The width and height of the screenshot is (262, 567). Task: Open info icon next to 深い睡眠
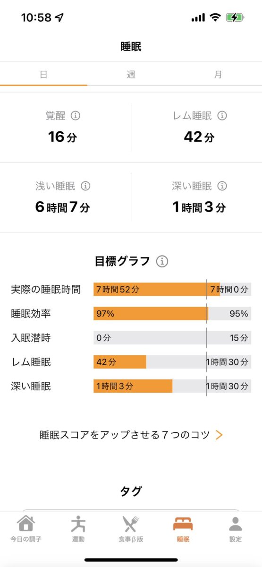pos(222,186)
